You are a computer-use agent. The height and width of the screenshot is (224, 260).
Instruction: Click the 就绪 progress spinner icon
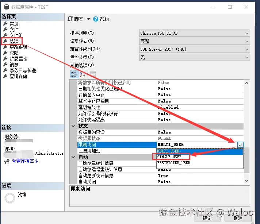click(9, 198)
